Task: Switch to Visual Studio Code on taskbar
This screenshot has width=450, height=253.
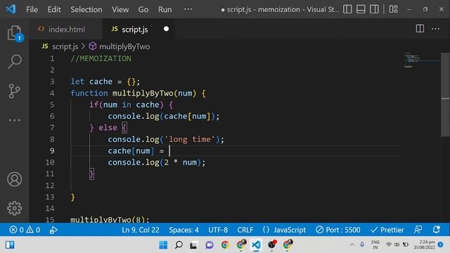Action: click(x=256, y=245)
